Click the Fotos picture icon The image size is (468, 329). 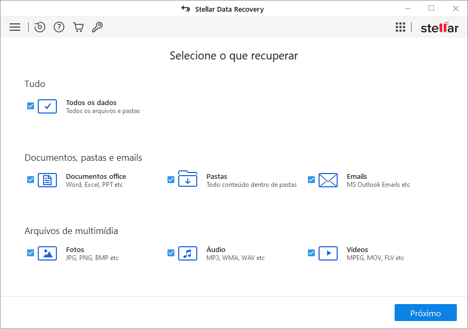(47, 253)
